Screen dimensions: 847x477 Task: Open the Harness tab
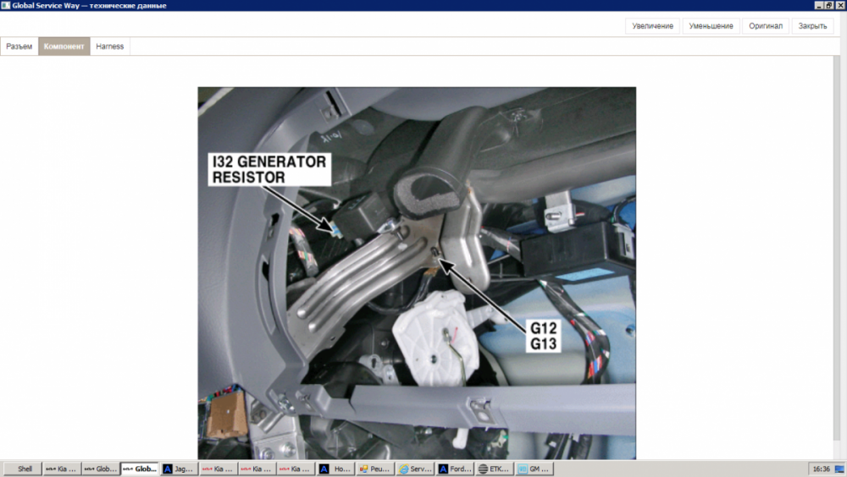[109, 47]
